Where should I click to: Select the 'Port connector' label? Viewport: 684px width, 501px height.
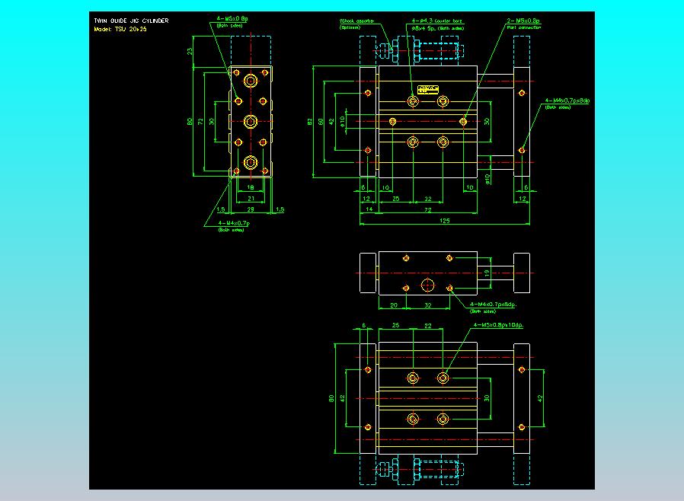[524, 27]
